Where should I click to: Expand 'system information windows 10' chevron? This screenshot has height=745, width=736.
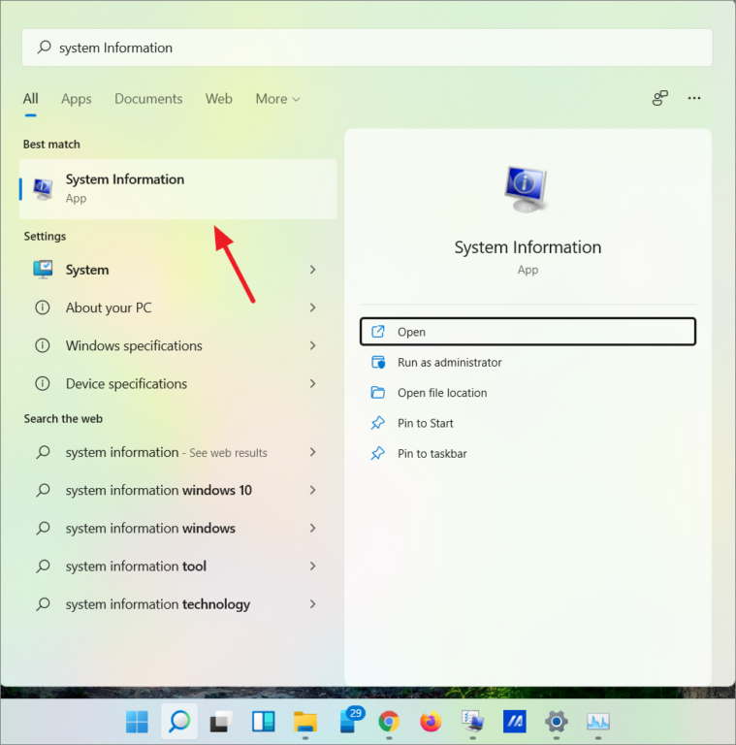pyautogui.click(x=312, y=490)
